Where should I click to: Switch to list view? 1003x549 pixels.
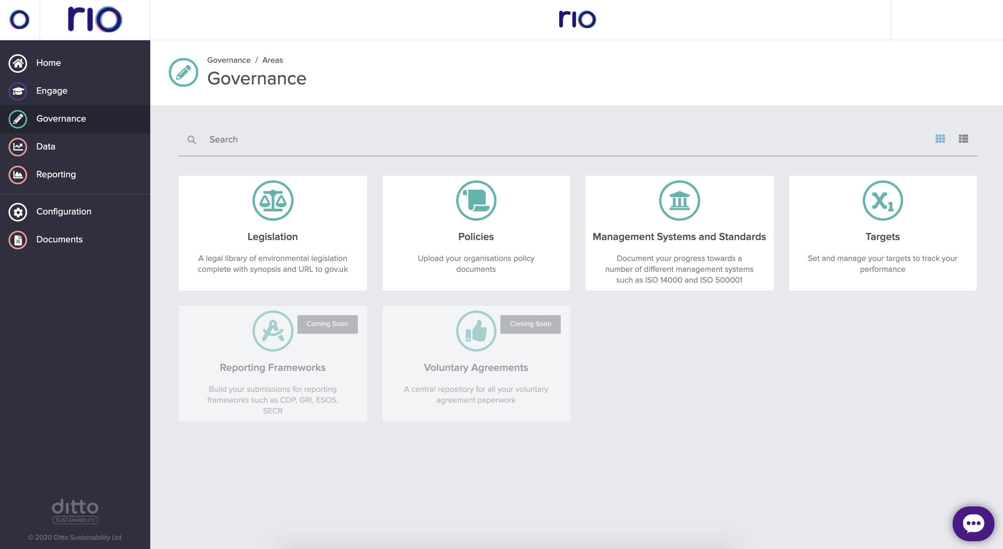coord(963,139)
